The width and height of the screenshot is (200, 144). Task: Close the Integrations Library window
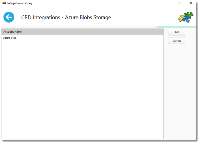pyautogui.click(x=191, y=3)
